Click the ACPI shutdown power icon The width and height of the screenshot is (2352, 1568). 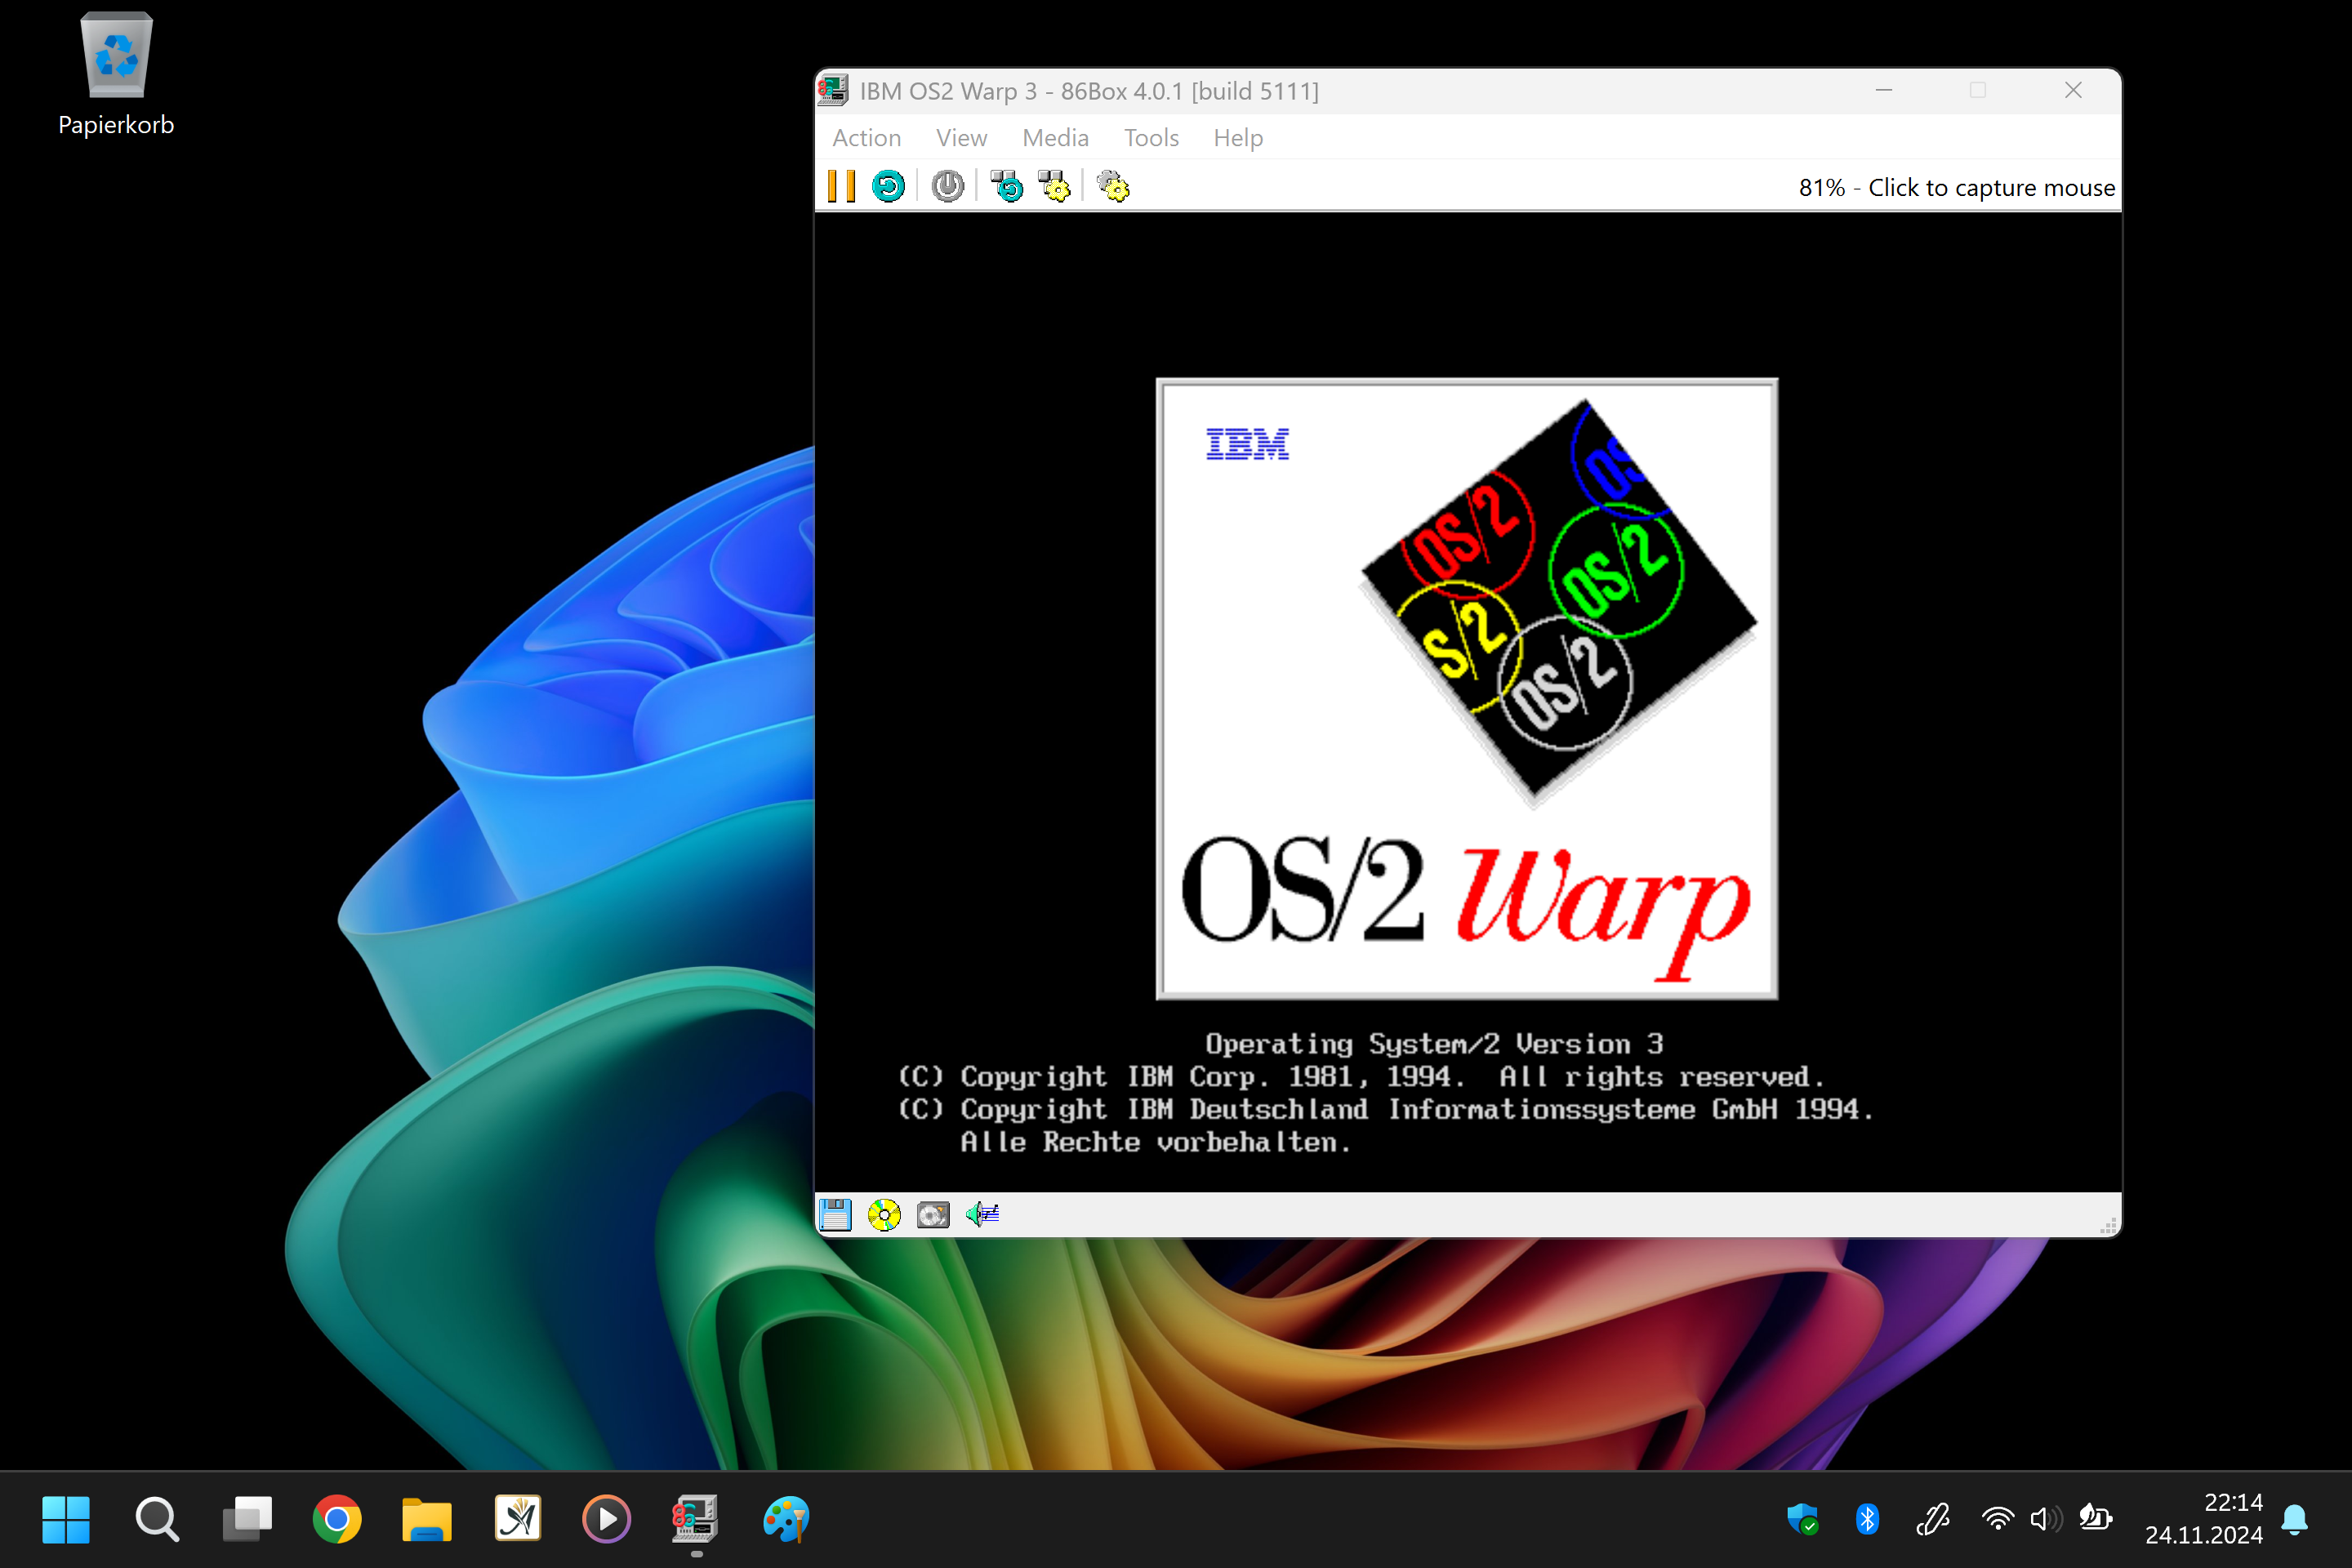coord(947,186)
